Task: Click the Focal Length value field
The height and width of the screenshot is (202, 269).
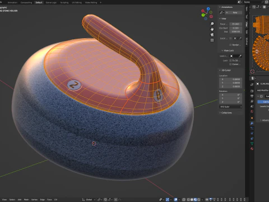Action: pos(236,24)
